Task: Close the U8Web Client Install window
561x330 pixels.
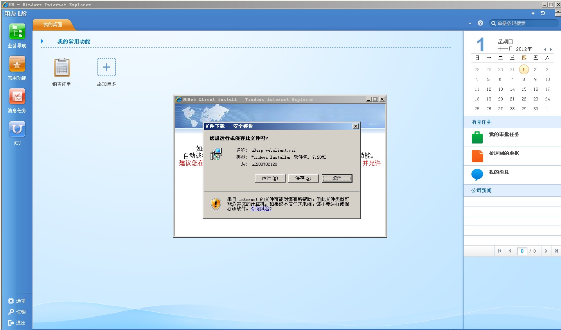Action: coord(382,99)
